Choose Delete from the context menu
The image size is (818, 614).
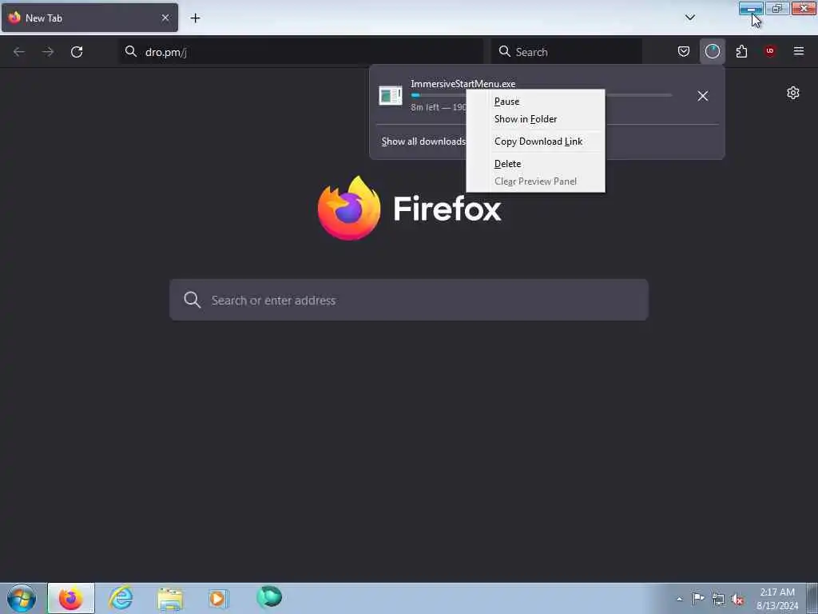535,164
